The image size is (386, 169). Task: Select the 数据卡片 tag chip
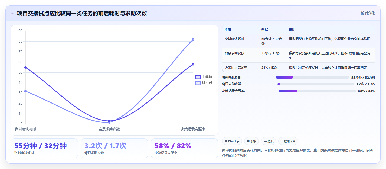pyautogui.click(x=288, y=141)
